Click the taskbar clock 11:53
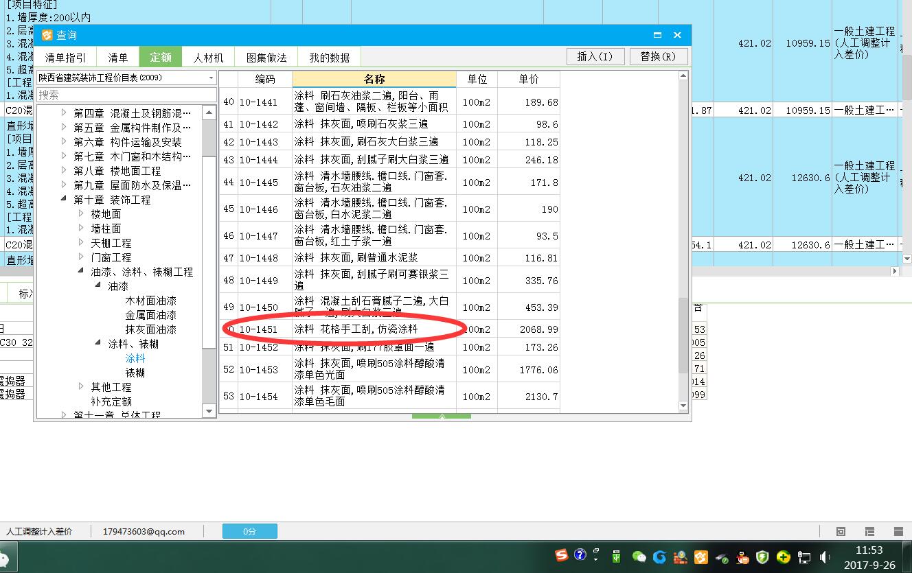Screen dimensions: 912x573 (869, 550)
